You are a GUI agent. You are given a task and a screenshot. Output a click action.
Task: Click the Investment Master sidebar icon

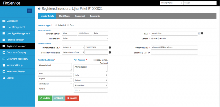click(x=4, y=71)
